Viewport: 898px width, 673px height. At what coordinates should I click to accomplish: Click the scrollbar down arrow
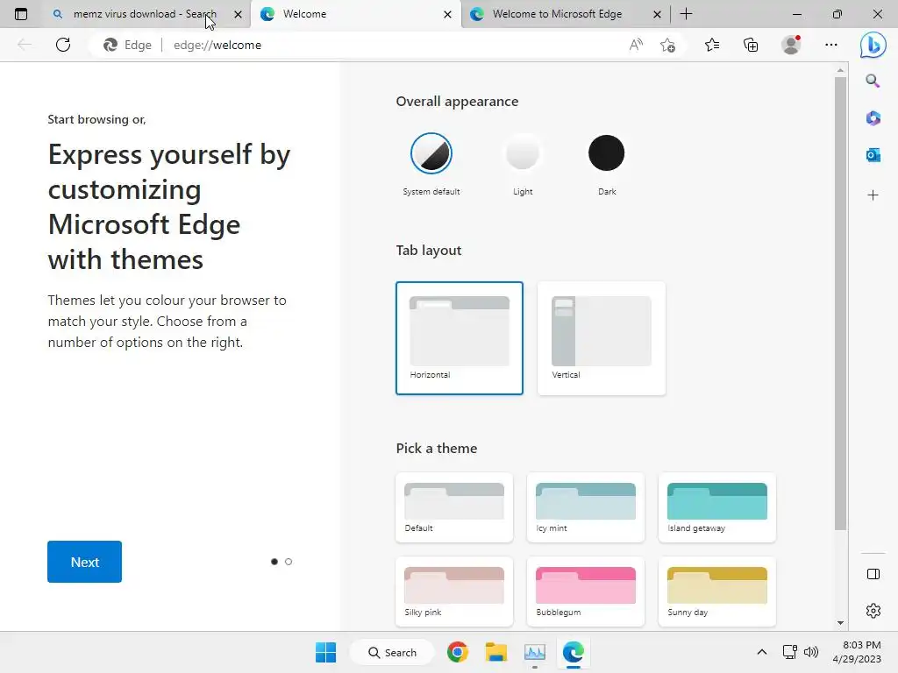840,623
